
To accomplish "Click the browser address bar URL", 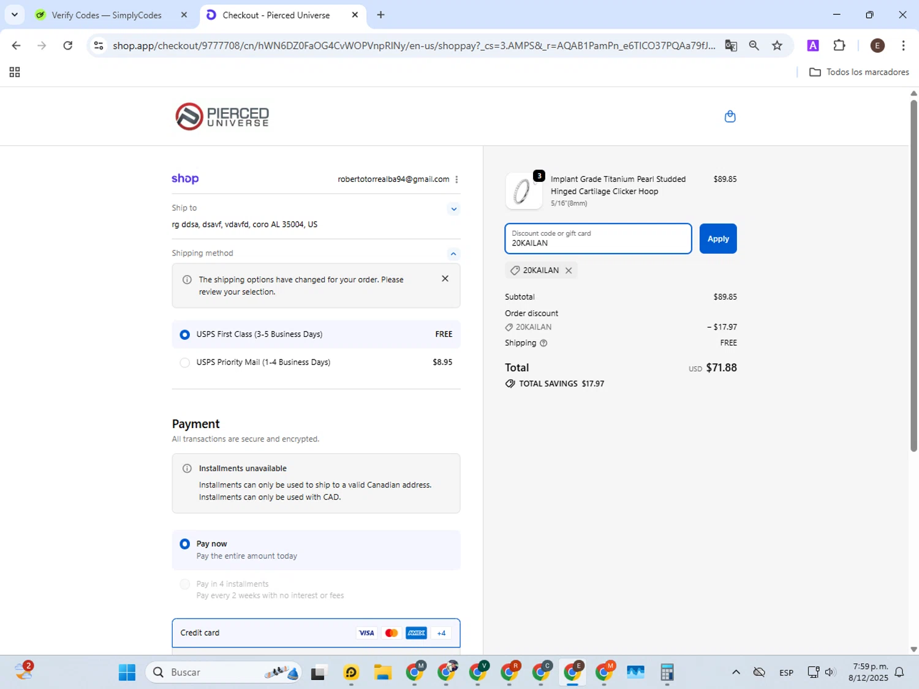I will 414,45.
